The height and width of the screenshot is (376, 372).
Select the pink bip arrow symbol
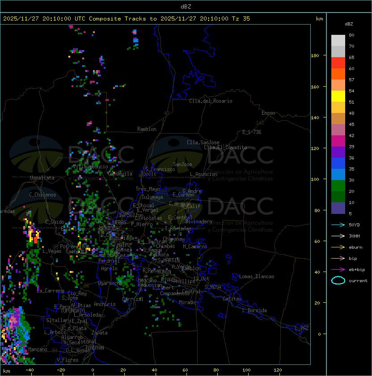click(x=338, y=258)
